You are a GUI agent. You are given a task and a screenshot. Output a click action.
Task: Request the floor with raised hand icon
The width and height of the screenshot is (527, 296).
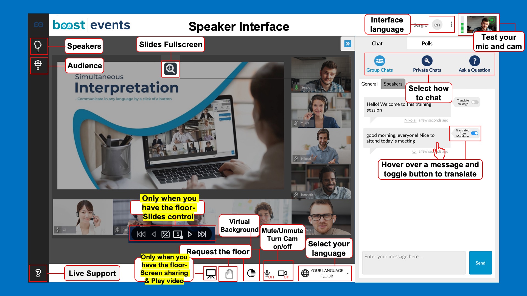click(x=229, y=273)
